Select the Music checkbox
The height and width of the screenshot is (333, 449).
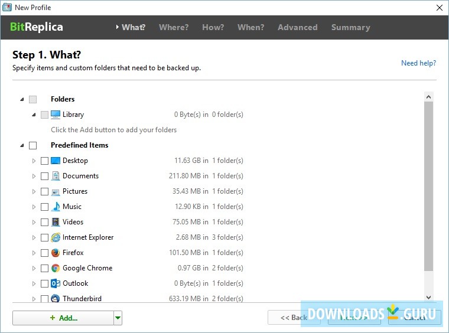click(x=44, y=207)
